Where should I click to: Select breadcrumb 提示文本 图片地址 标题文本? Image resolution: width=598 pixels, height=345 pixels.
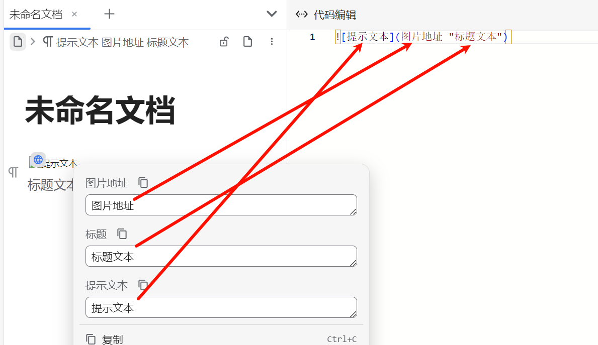click(116, 42)
